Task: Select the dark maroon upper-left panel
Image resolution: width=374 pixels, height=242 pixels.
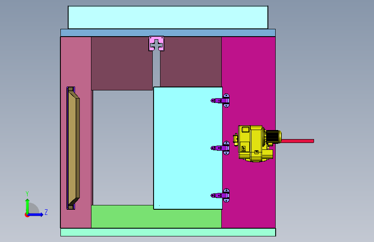Action: tap(122, 63)
